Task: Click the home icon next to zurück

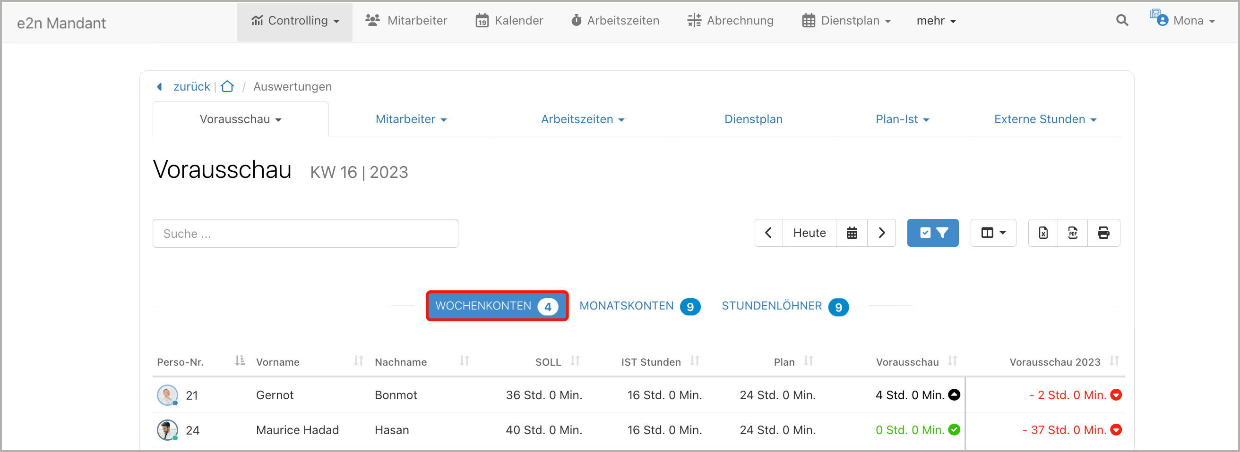Action: coord(227,86)
